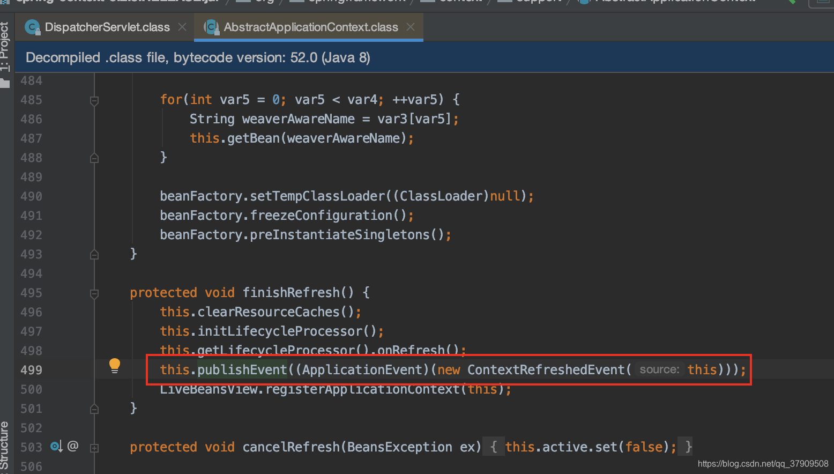834x474 pixels.
Task: Close the AbstractApplicationContext.class tab
Action: 411,27
